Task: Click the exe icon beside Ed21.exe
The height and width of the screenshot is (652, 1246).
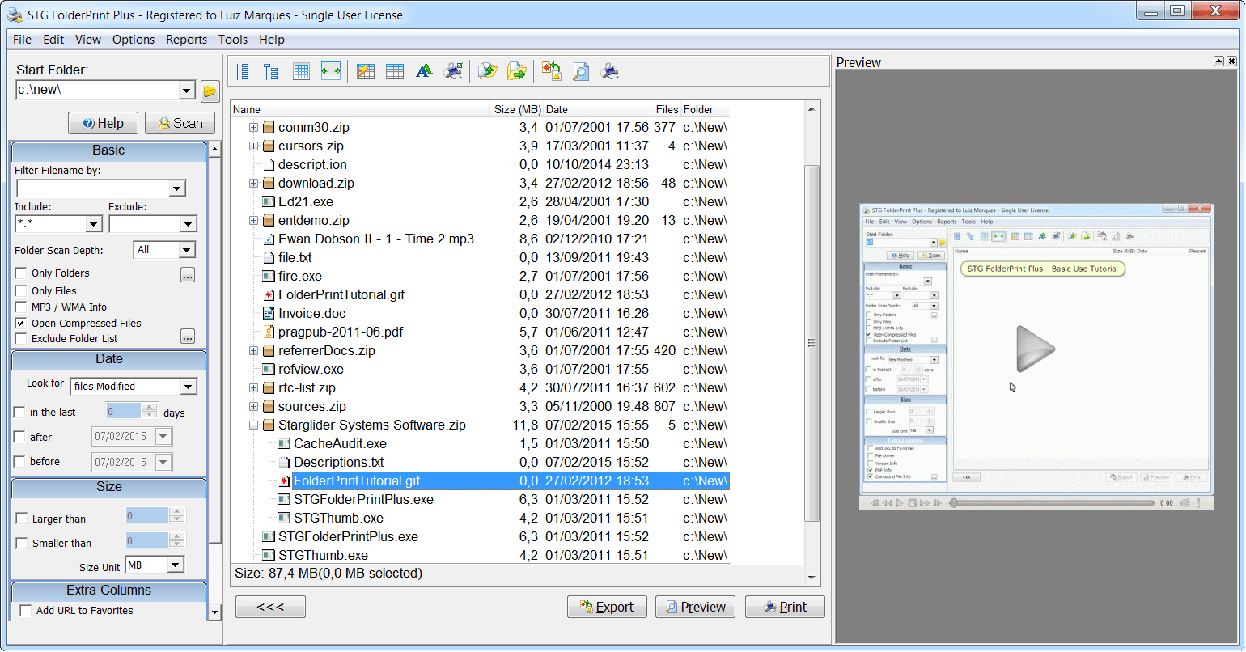Action: (x=269, y=202)
